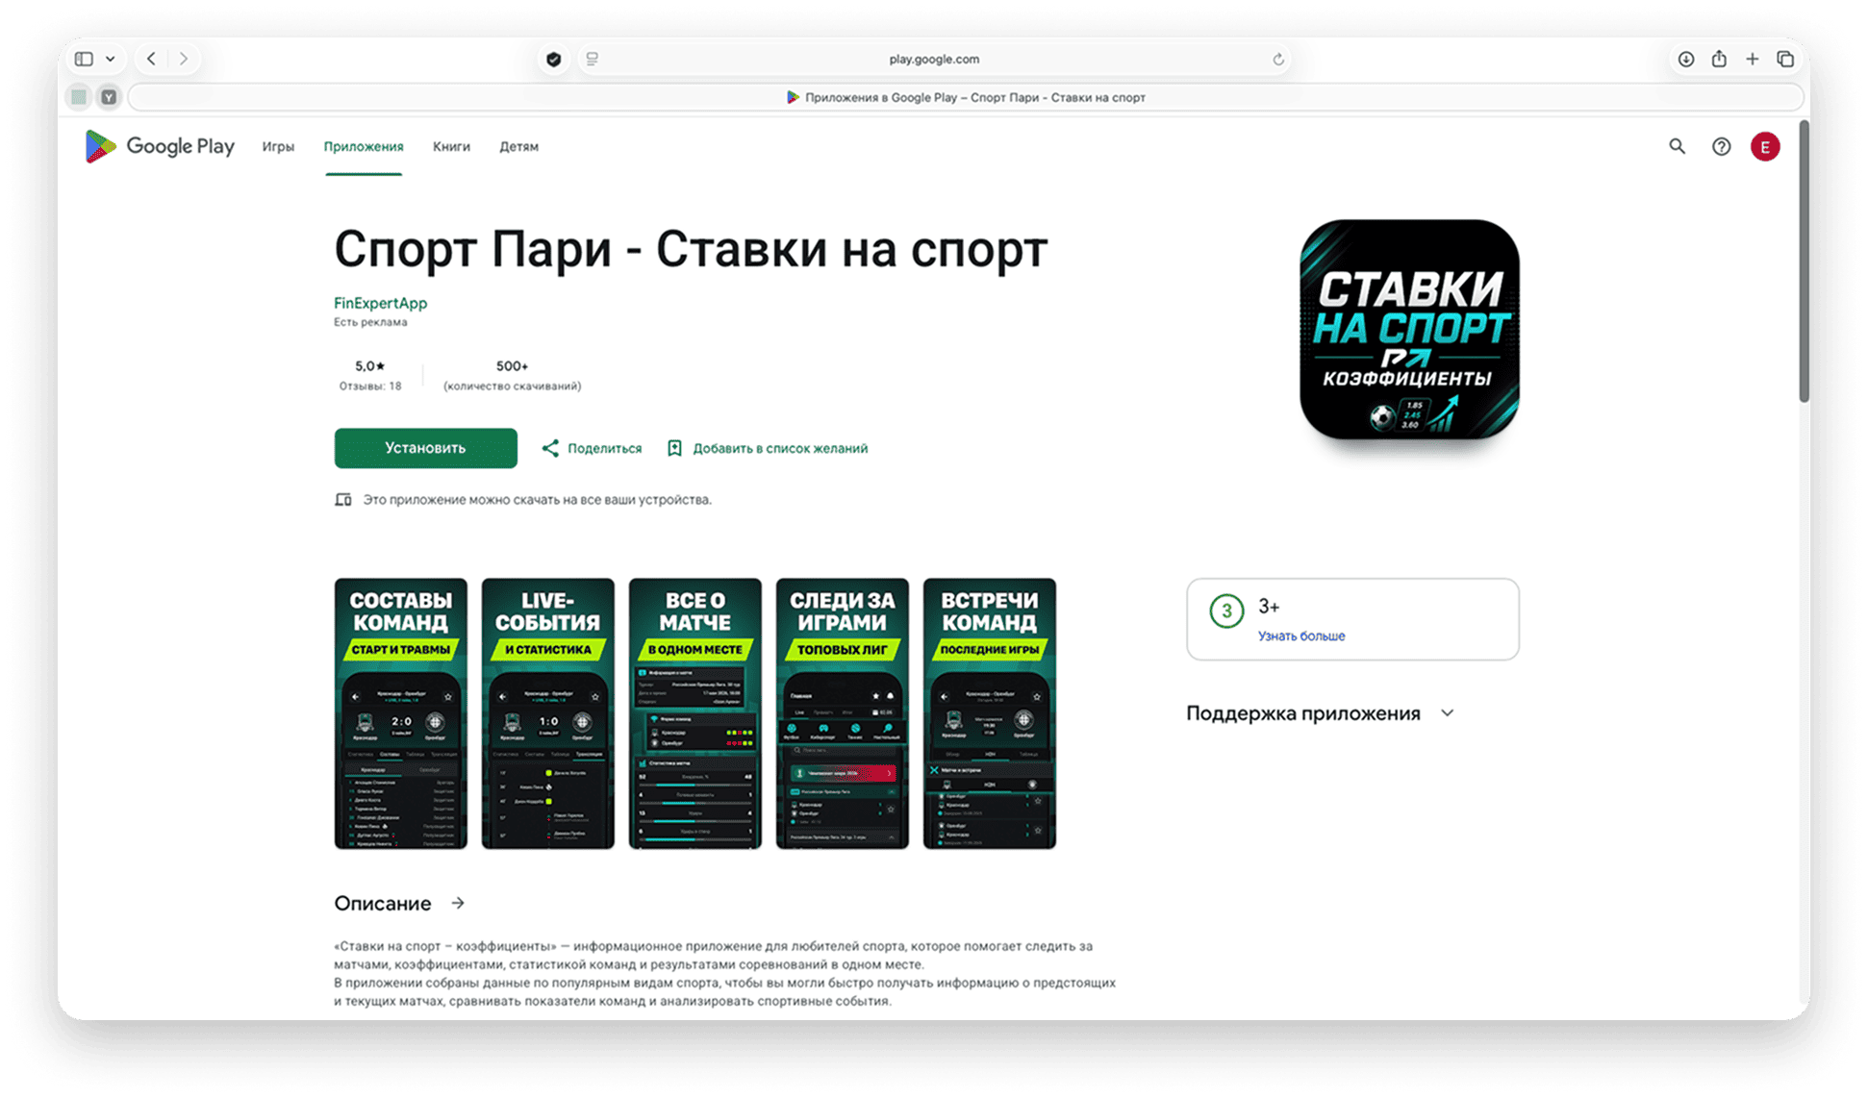Click the Описание heading
The width and height of the screenshot is (1868, 1098).
point(383,903)
